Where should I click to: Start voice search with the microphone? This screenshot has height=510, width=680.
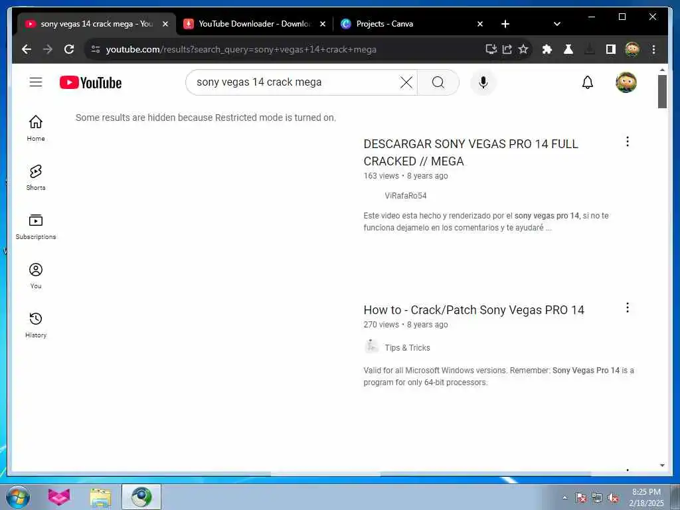pos(483,82)
